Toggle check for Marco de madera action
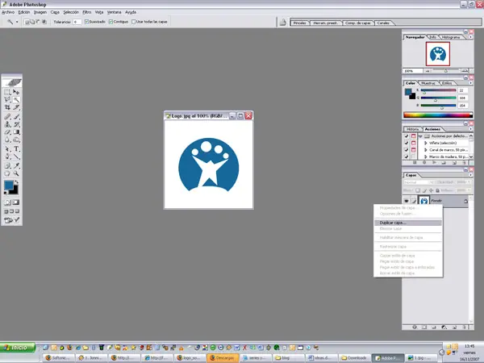 (407, 156)
